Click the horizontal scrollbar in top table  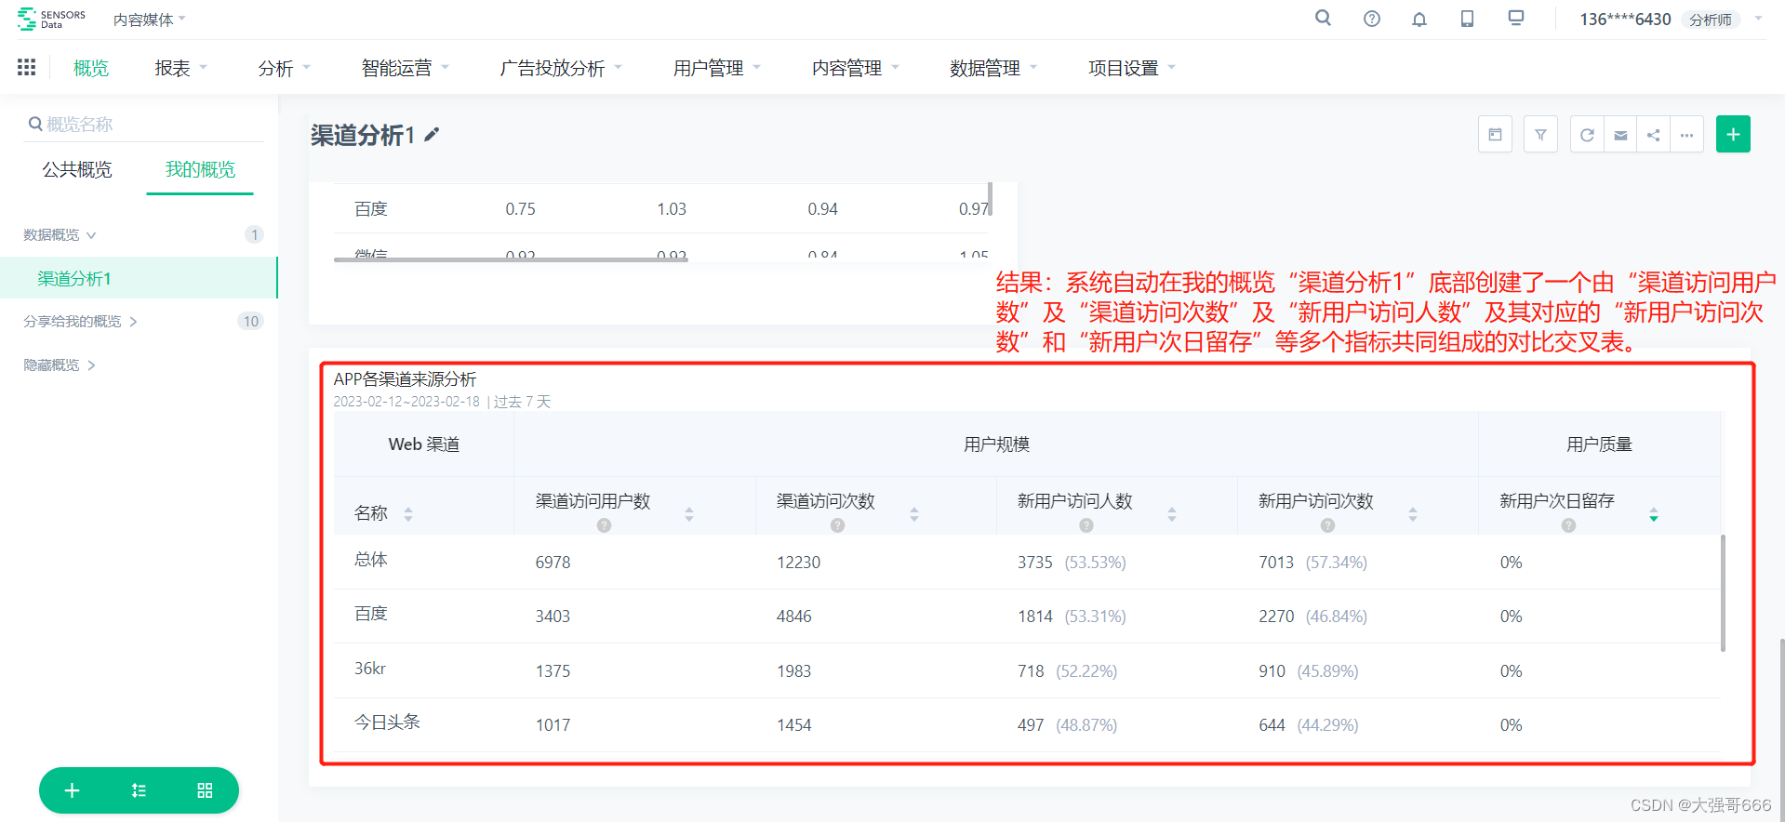pos(511,259)
